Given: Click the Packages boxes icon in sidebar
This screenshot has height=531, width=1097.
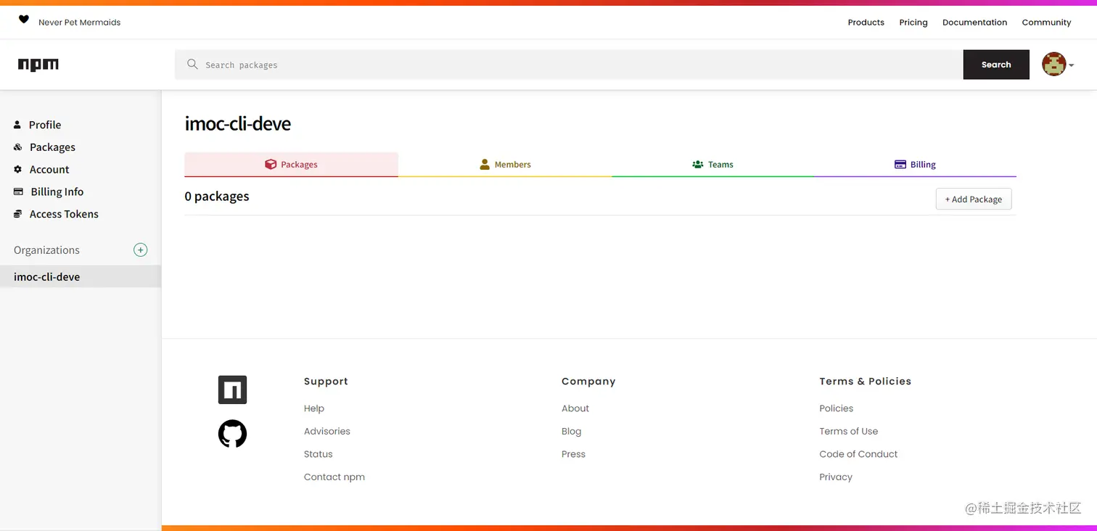Looking at the screenshot, I should point(18,147).
